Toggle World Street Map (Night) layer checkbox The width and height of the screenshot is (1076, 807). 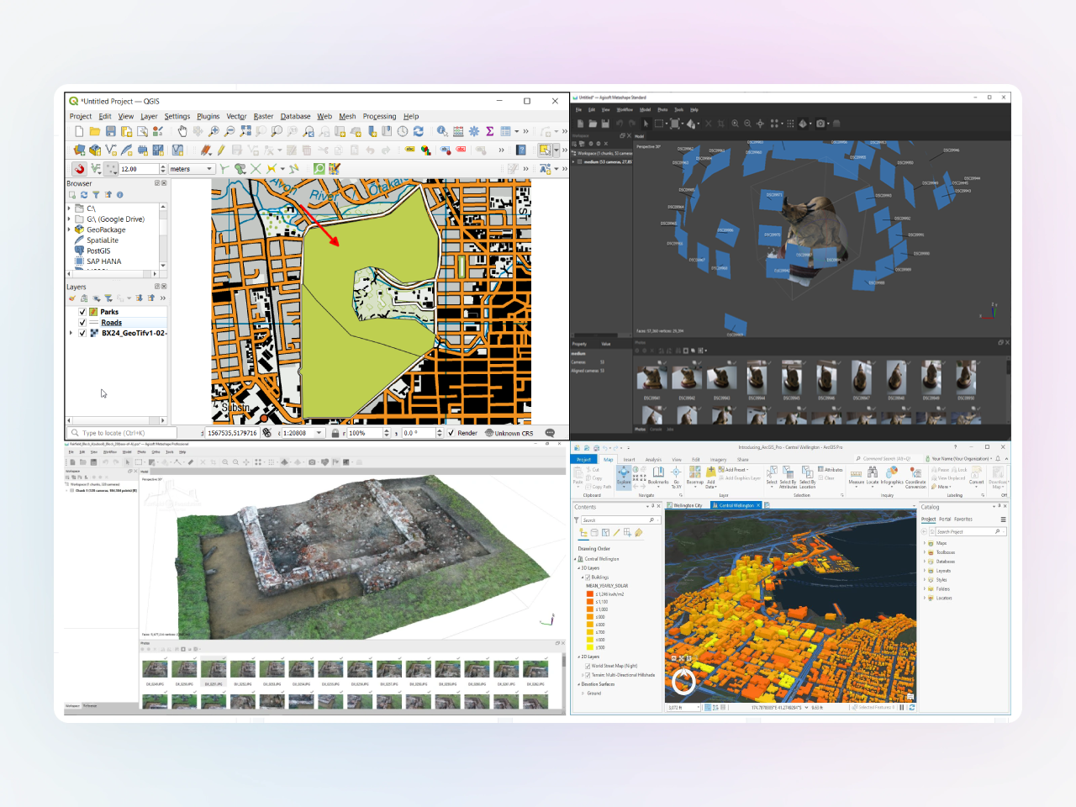(x=588, y=666)
